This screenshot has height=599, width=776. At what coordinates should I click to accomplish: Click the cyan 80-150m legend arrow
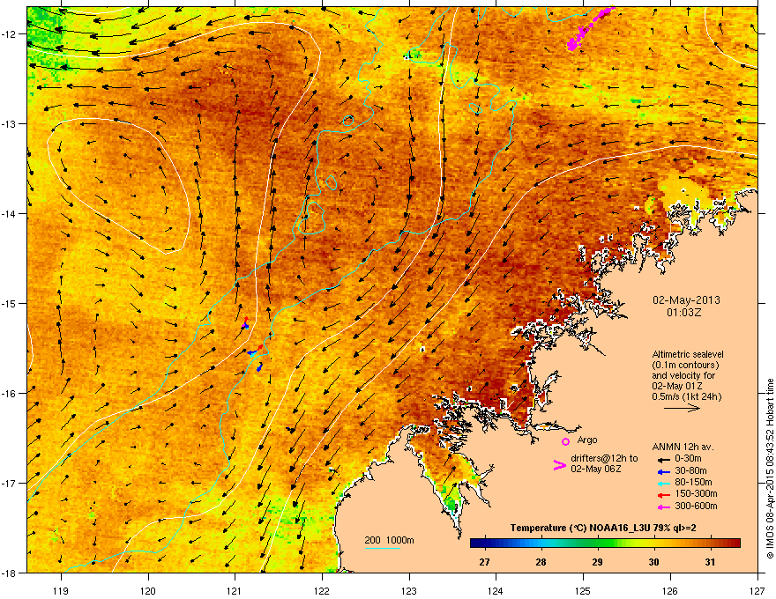[663, 483]
